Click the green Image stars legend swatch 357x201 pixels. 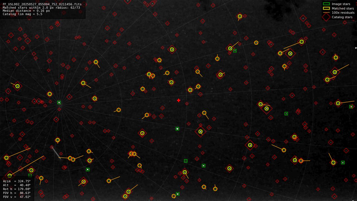[326, 4]
